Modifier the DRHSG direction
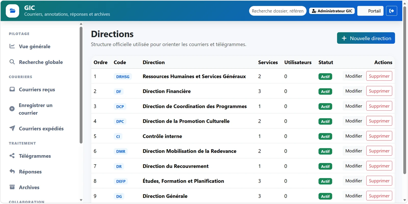 (353, 76)
